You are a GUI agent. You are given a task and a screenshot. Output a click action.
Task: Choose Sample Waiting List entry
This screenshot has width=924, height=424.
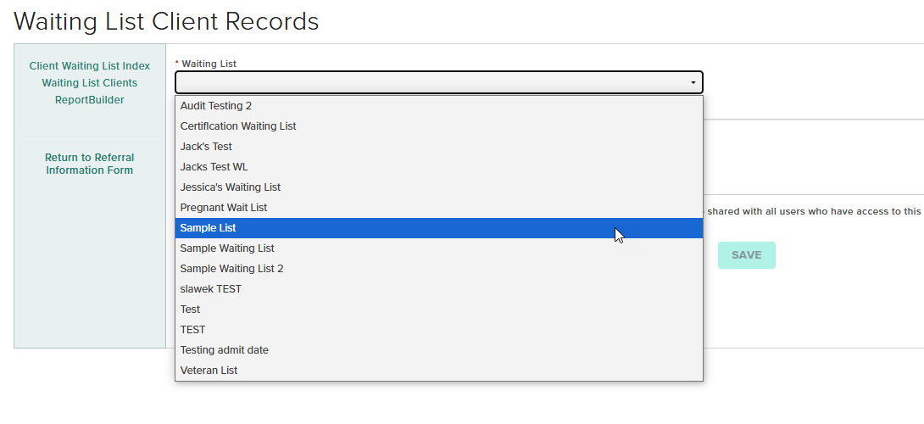227,248
